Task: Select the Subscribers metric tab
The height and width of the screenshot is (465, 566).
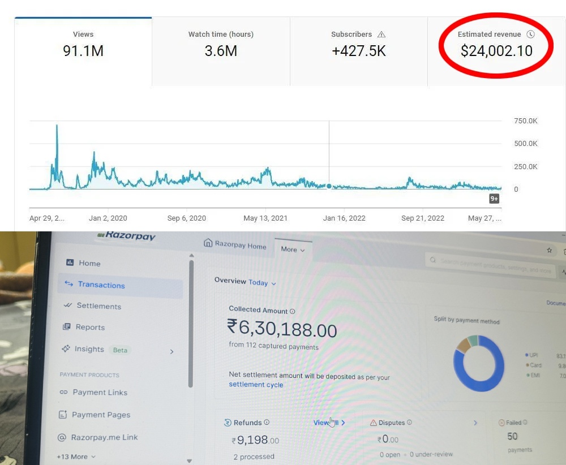Action: pos(359,51)
